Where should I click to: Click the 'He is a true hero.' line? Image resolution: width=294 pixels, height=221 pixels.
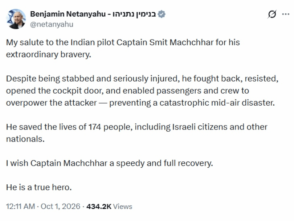pos(39,188)
